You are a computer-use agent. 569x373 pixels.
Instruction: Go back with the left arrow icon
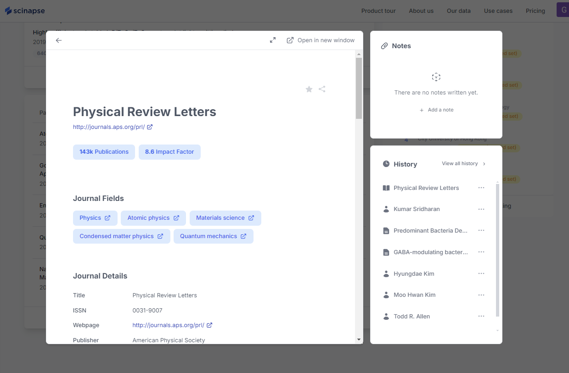[59, 40]
